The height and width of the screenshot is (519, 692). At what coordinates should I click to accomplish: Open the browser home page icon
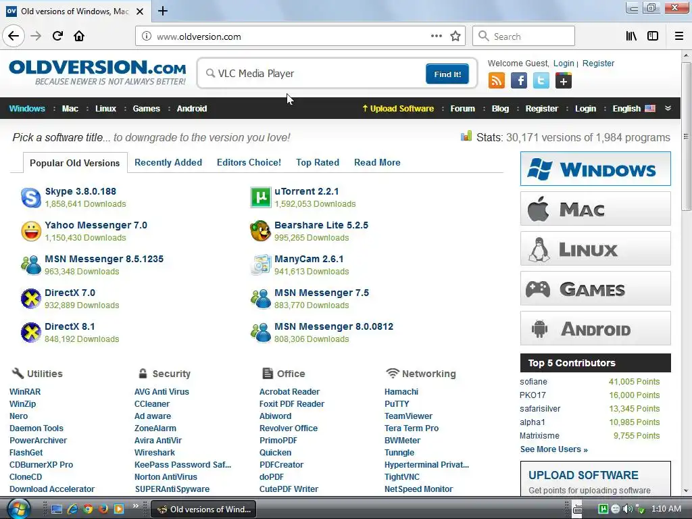[79, 36]
